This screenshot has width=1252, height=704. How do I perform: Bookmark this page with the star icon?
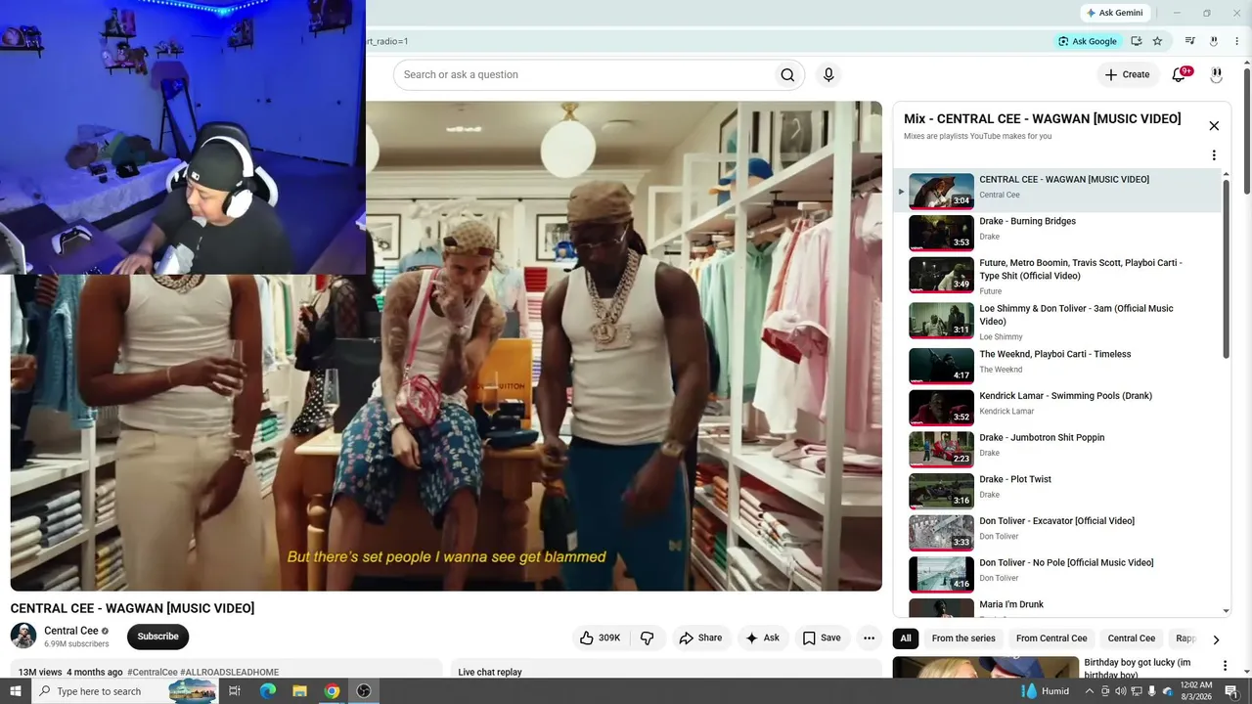[1157, 41]
